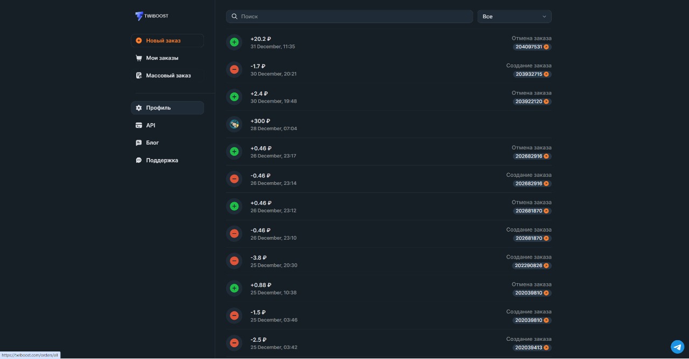The image size is (689, 359).
Task: Open order badge 203932715
Action: point(529,74)
